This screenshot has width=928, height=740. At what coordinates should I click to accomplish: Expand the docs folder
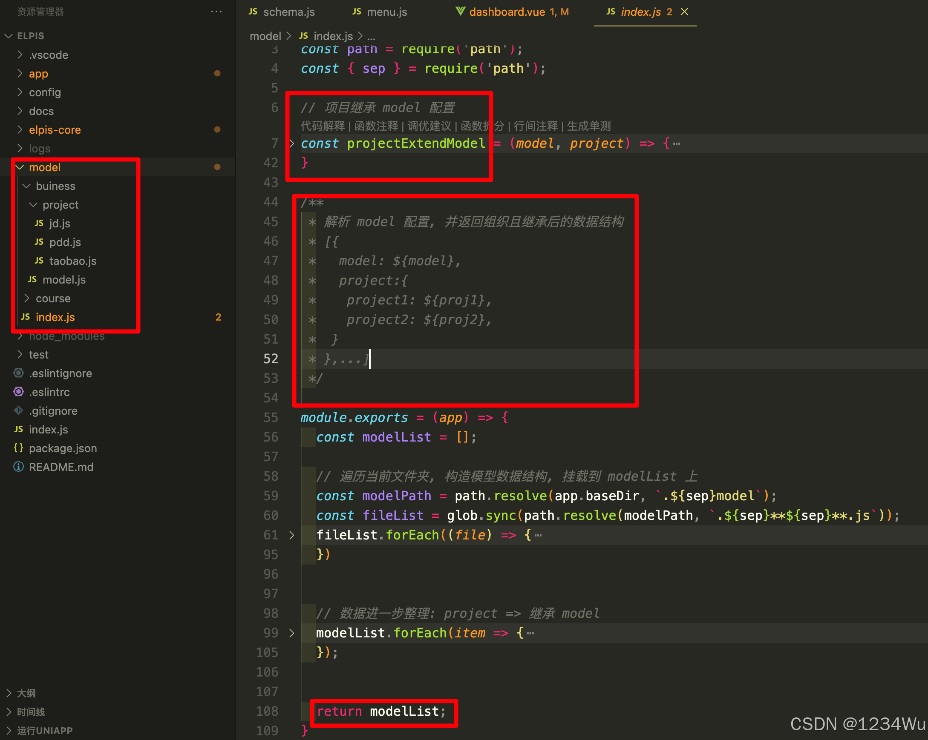20,111
